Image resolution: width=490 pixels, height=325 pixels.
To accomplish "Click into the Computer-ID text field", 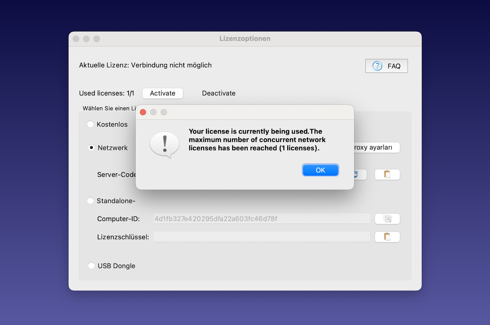I will point(261,219).
